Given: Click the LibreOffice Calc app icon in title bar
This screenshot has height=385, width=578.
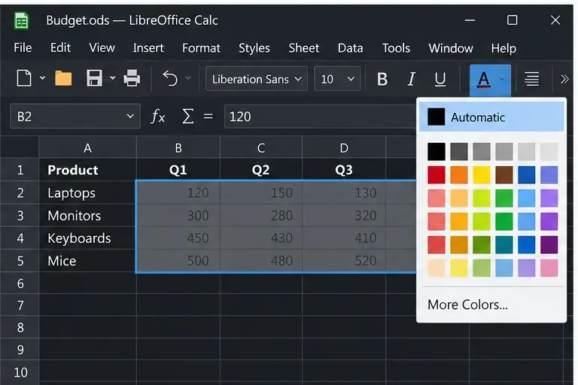Looking at the screenshot, I should [x=21, y=20].
